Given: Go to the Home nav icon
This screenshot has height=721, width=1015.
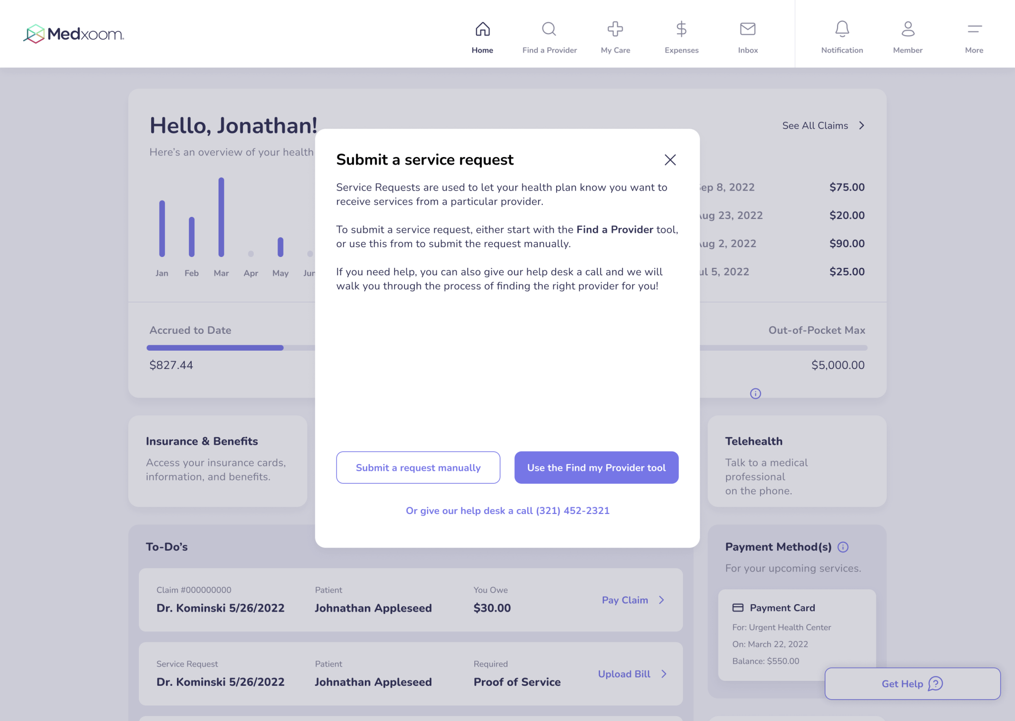Looking at the screenshot, I should click(482, 29).
